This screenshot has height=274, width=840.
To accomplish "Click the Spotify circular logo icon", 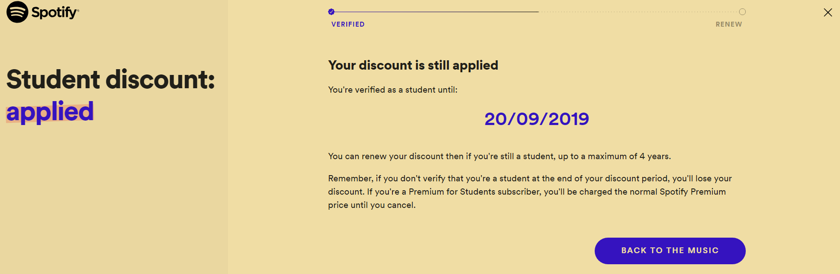I will (17, 12).
